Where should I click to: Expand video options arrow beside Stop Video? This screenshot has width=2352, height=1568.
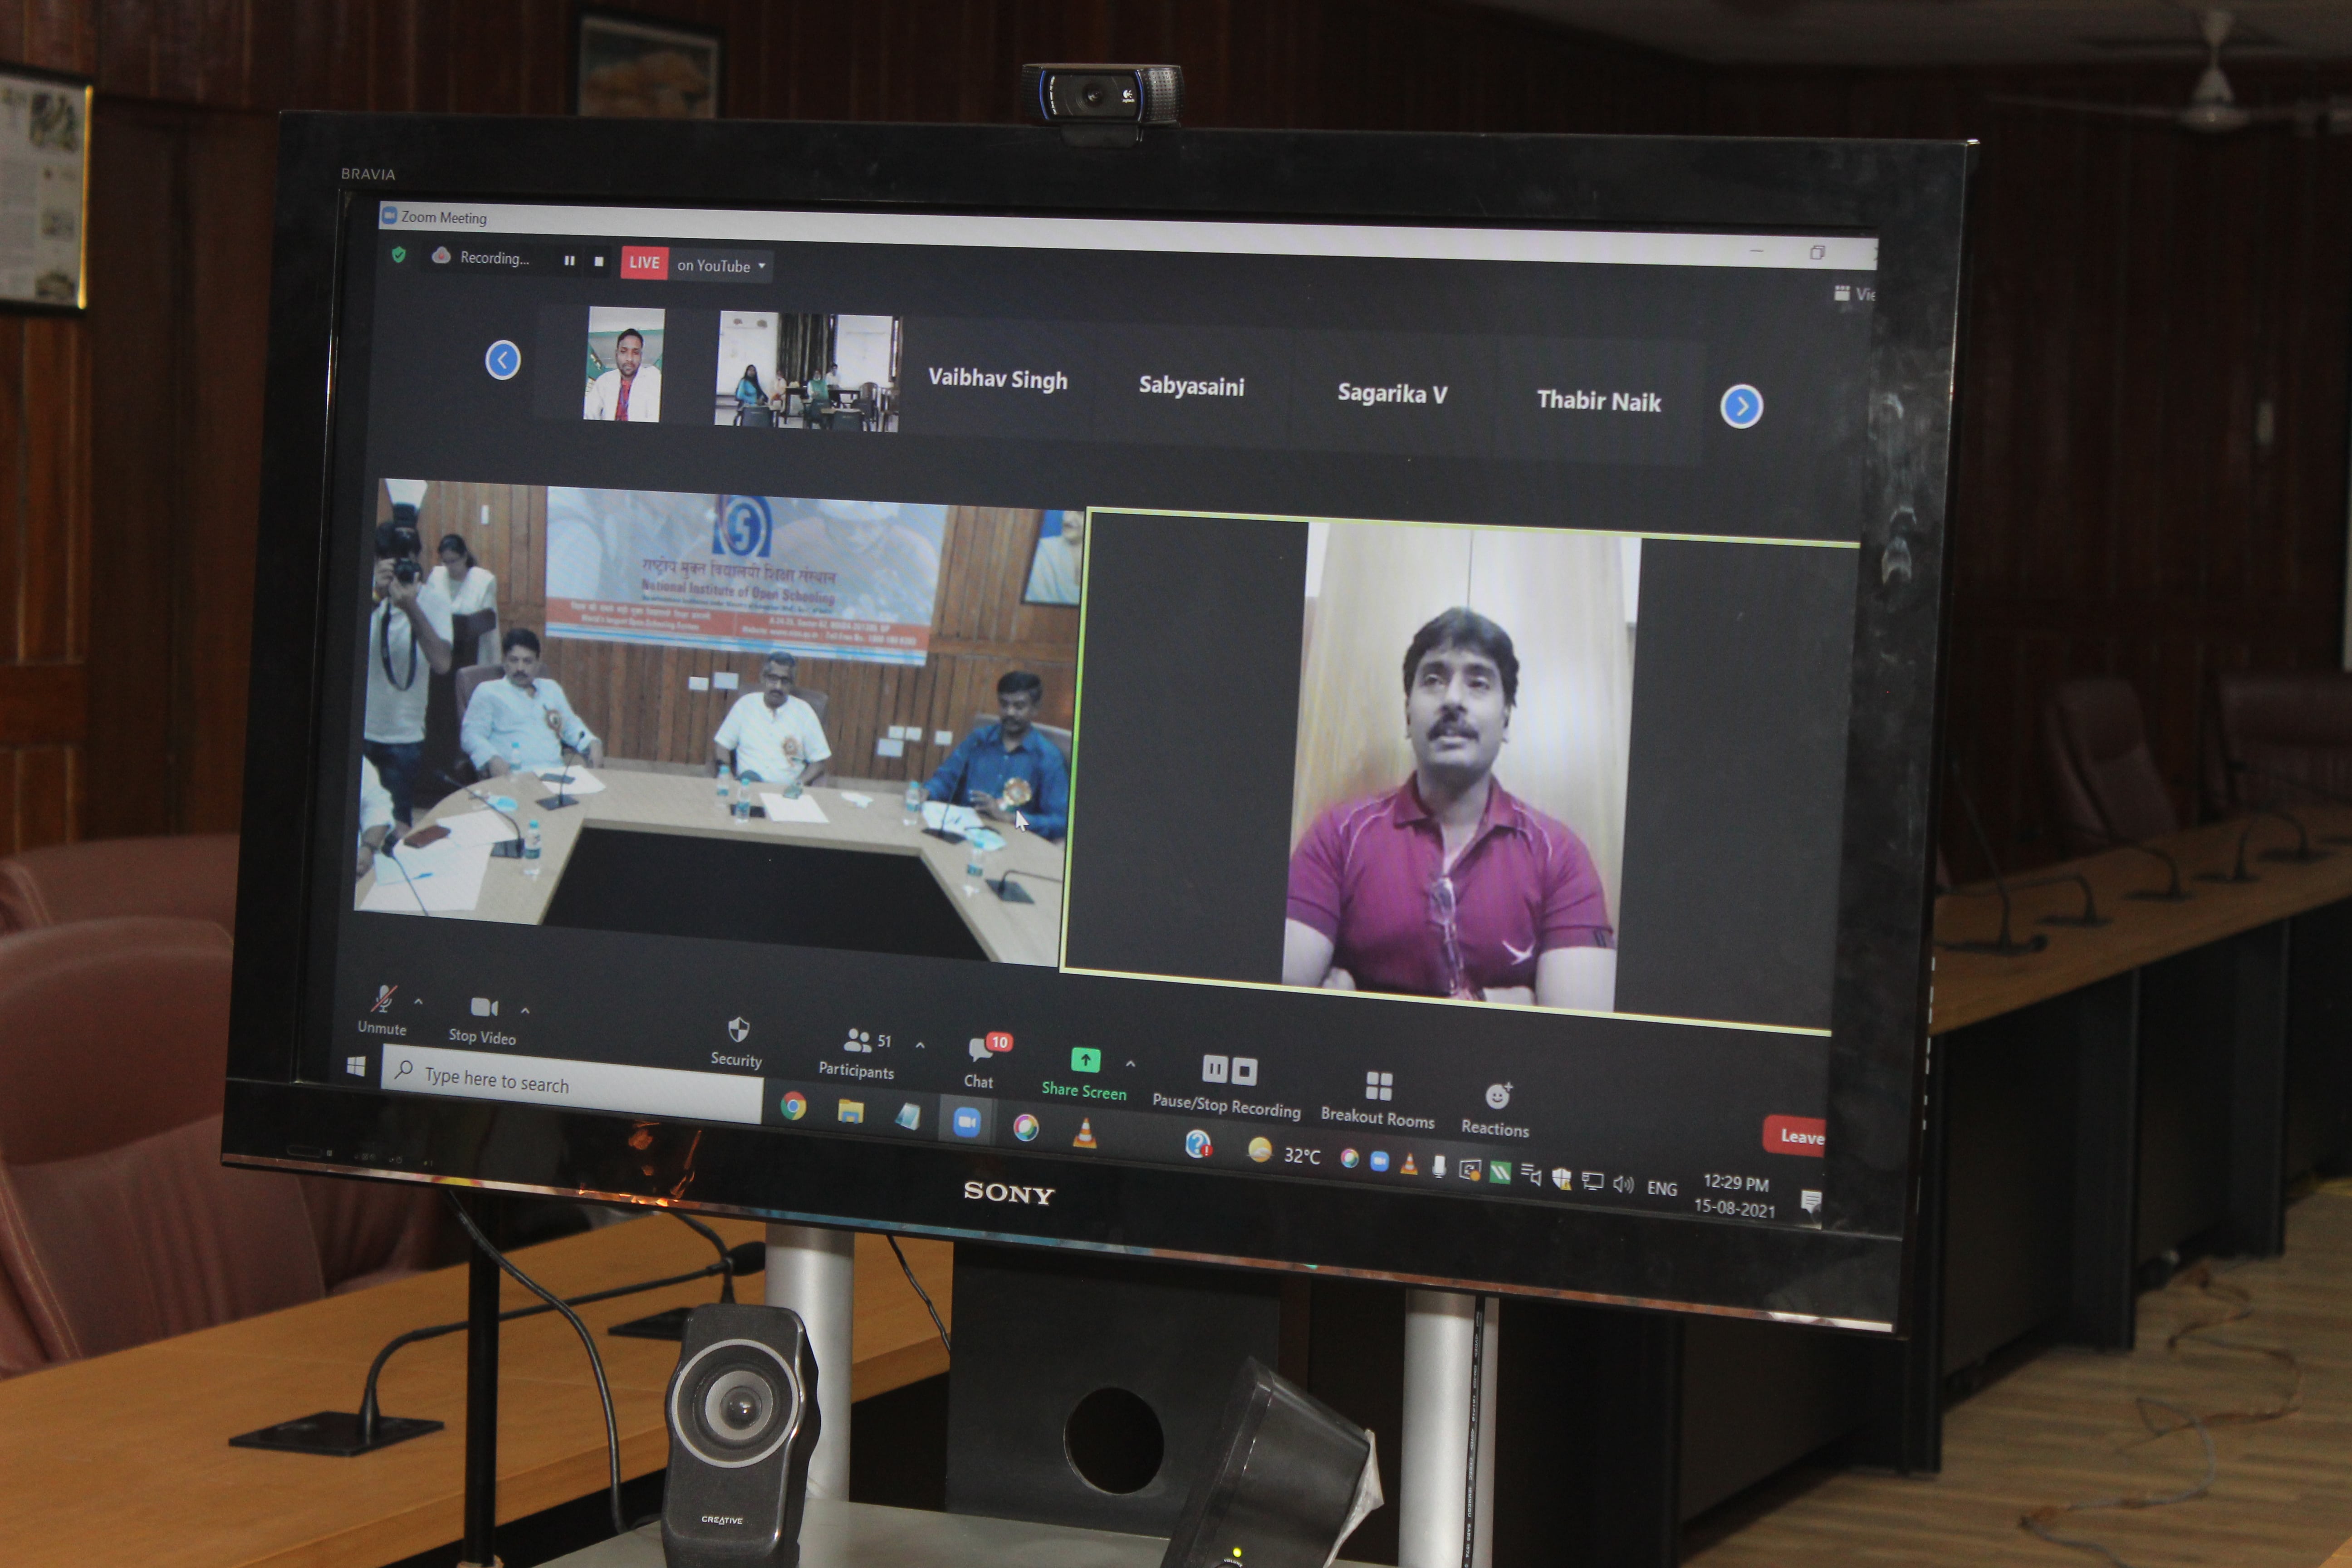pyautogui.click(x=525, y=1010)
